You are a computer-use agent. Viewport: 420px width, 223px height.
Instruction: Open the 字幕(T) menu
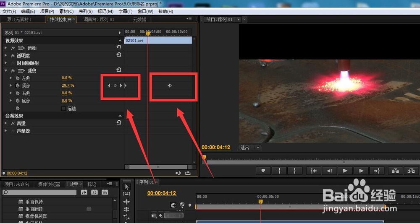point(125,11)
